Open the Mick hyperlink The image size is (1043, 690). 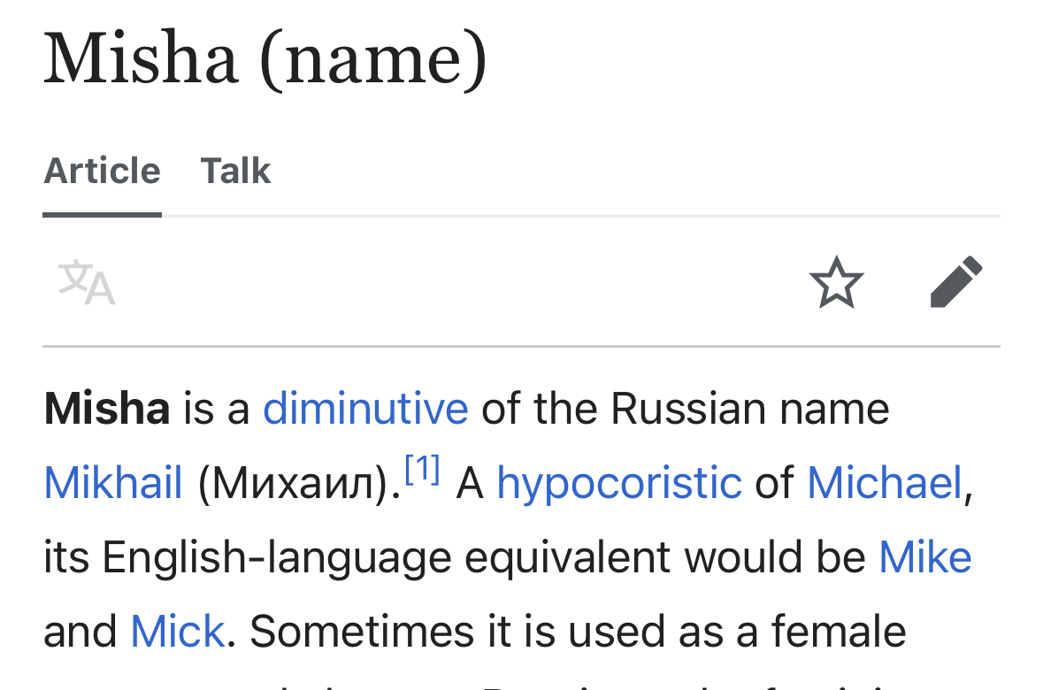pos(177,631)
